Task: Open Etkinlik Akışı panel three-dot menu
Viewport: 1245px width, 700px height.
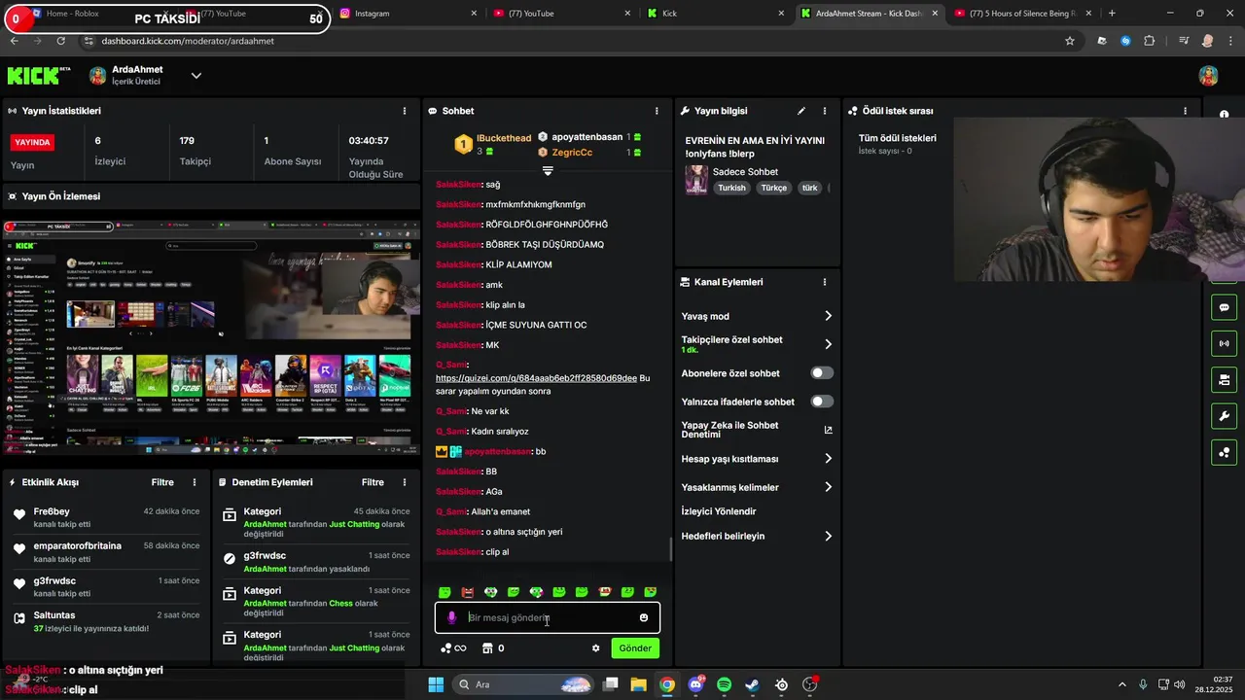Action: tap(195, 482)
